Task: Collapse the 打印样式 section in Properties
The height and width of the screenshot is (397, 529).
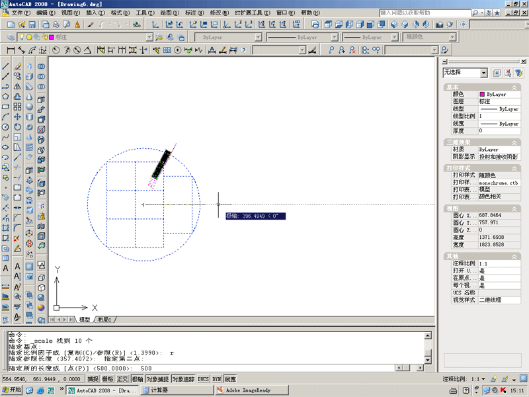Action: 514,168
